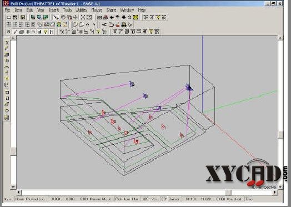Select the pick arrow pointer tool
This screenshot has height=207, width=291.
click(x=56, y=17)
